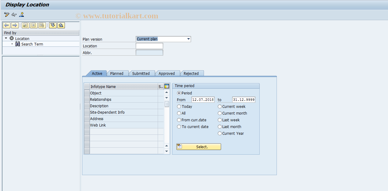Screen dimensions: 388x191
Task: Select the Display/Change pencil icon
Action: [6, 14]
